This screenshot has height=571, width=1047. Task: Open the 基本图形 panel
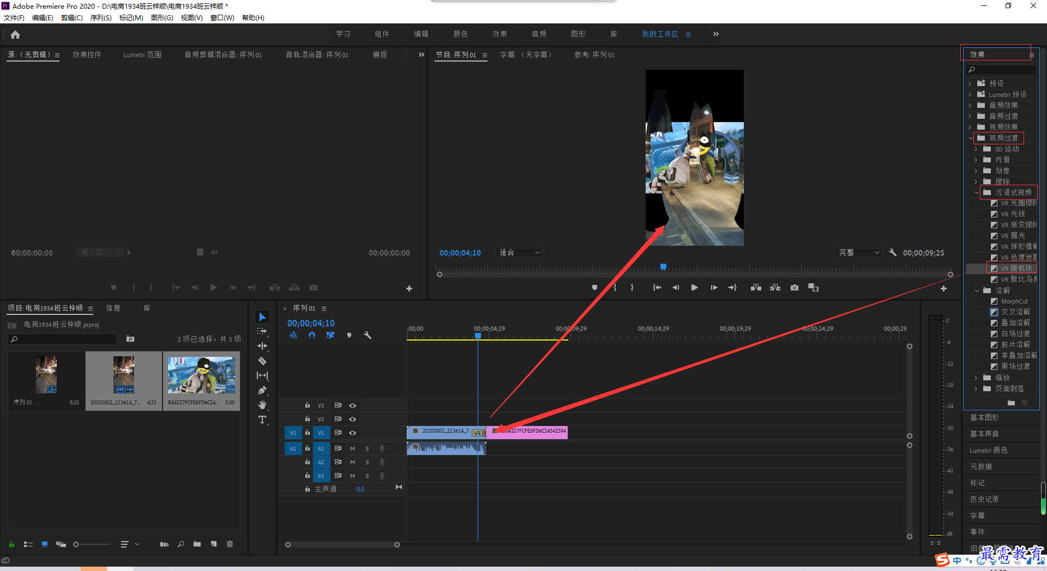(984, 417)
